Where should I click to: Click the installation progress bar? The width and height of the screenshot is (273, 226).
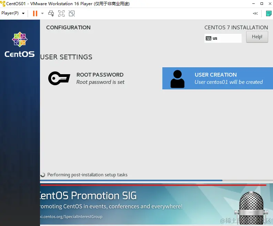[156, 180]
